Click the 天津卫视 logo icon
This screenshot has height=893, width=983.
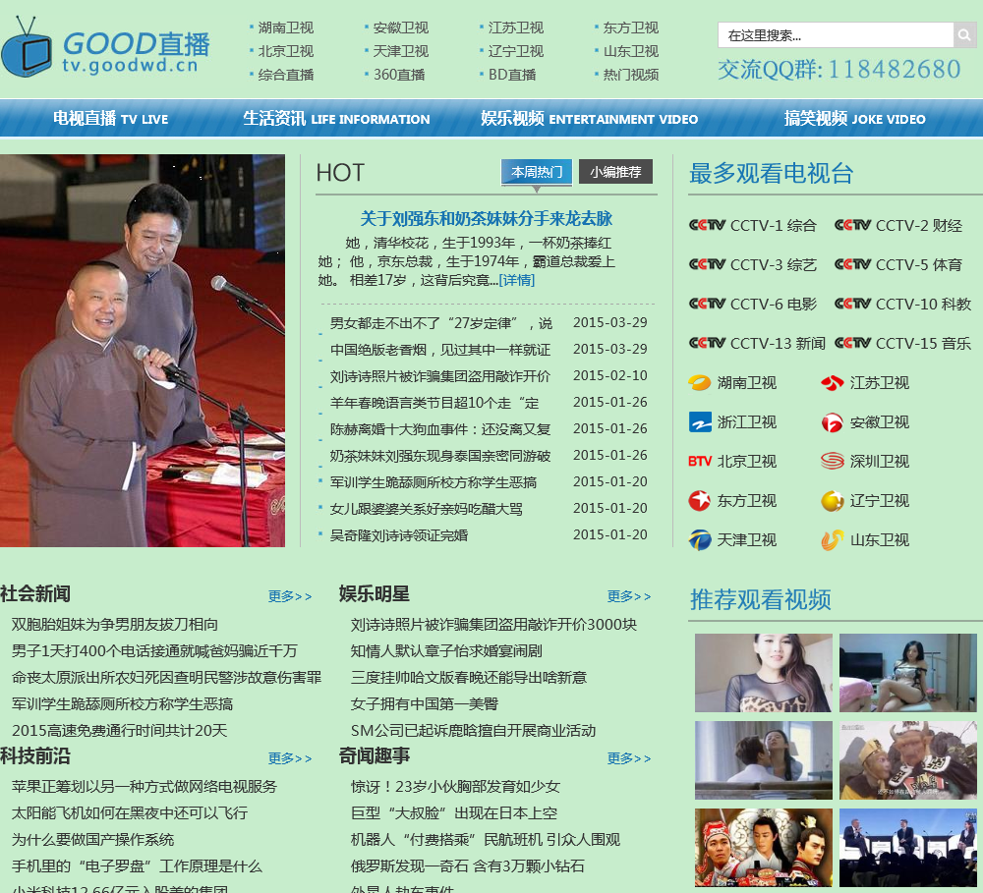click(700, 540)
